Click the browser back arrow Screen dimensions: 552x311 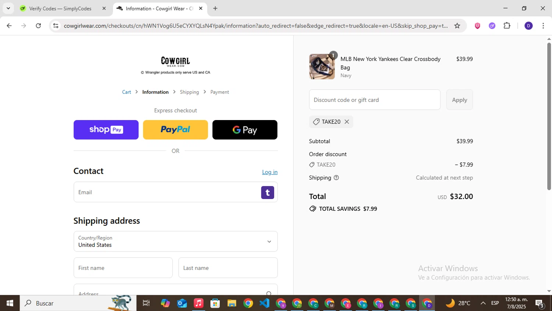point(9,26)
